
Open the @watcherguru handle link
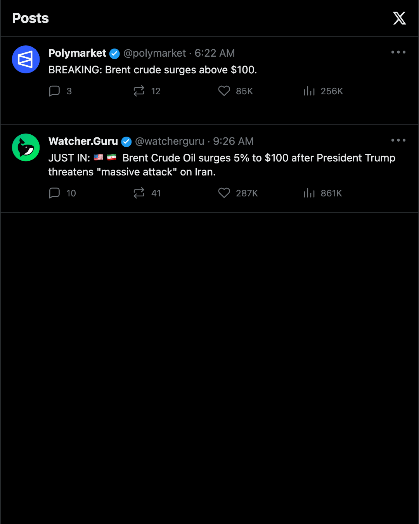pos(170,141)
